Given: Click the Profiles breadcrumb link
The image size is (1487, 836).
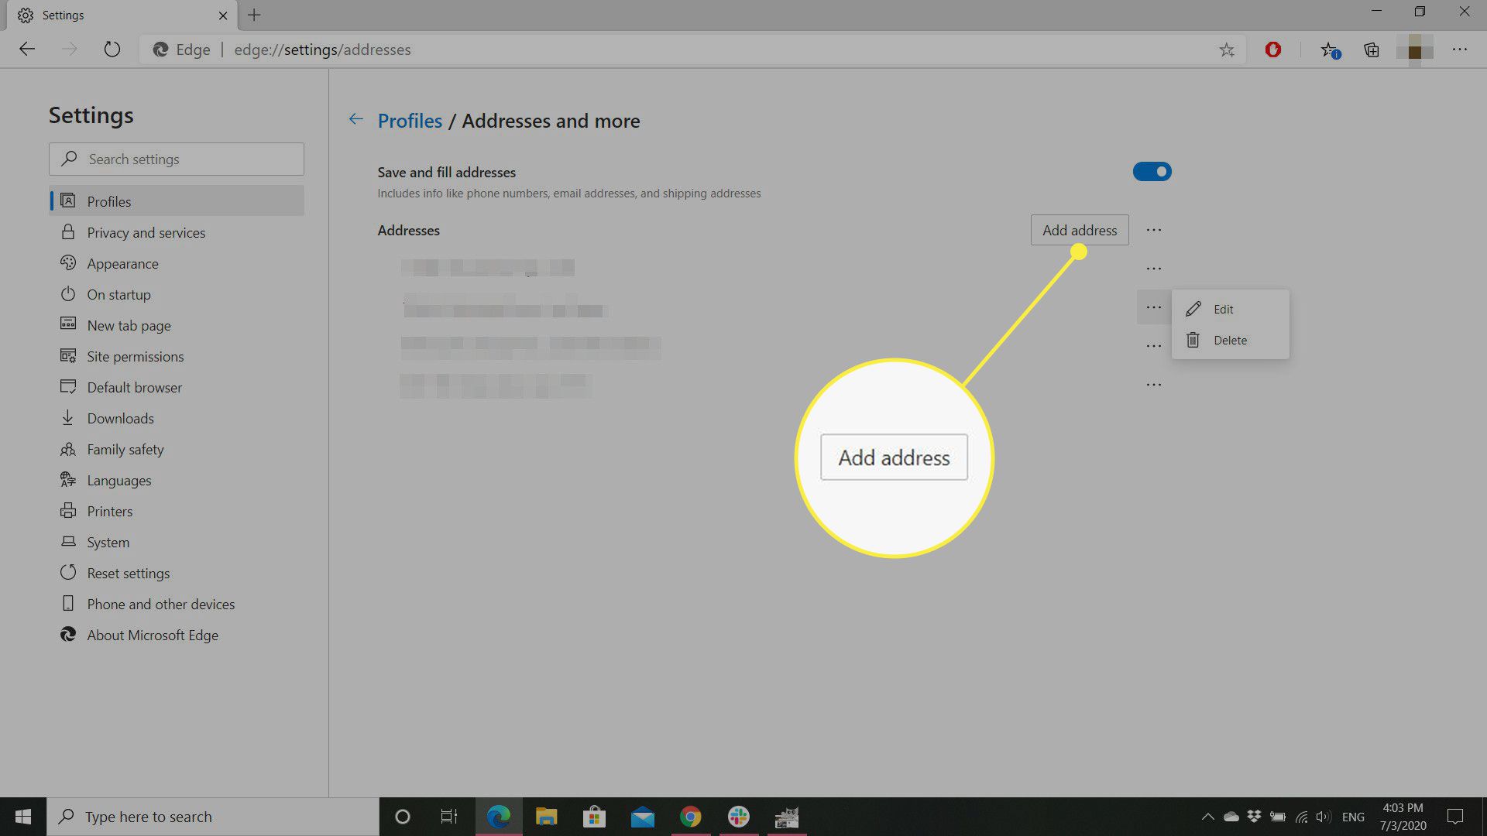Looking at the screenshot, I should 408,121.
